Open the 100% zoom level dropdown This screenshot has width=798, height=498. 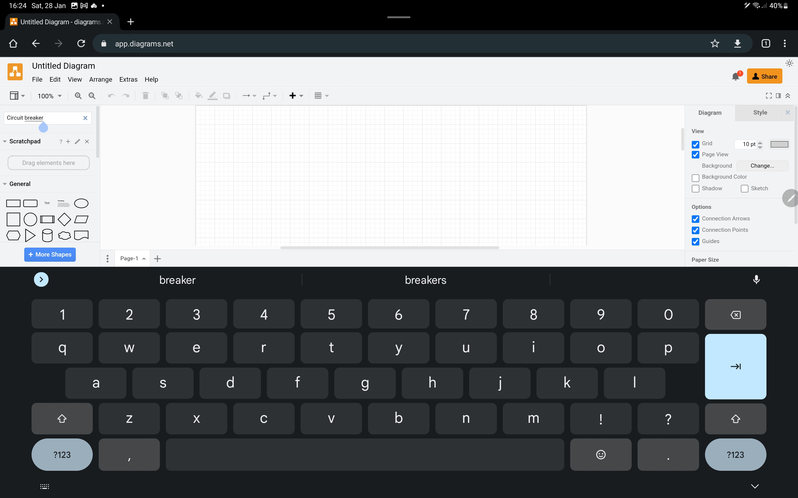(49, 96)
